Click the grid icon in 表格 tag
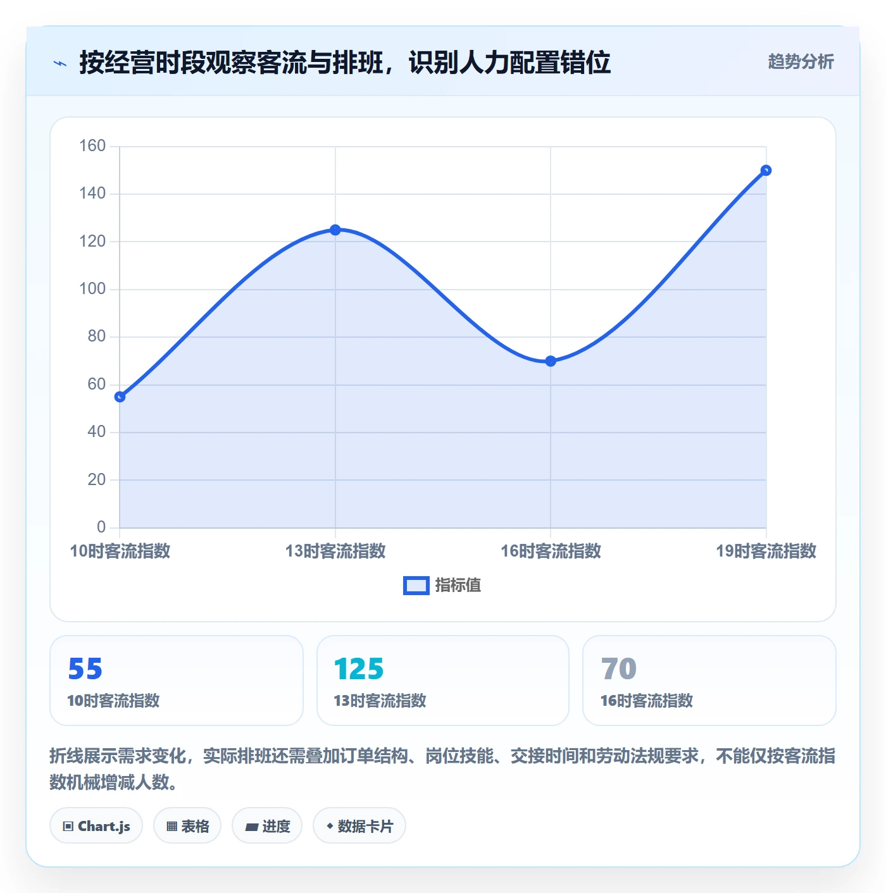886x893 pixels. click(172, 827)
